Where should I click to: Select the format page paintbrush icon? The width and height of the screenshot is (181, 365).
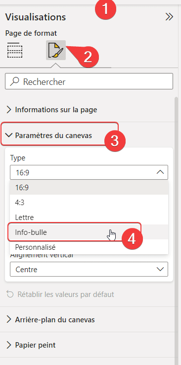click(56, 50)
